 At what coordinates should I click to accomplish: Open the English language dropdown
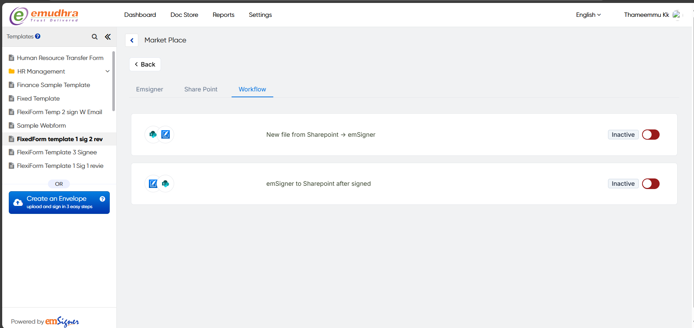click(x=588, y=15)
